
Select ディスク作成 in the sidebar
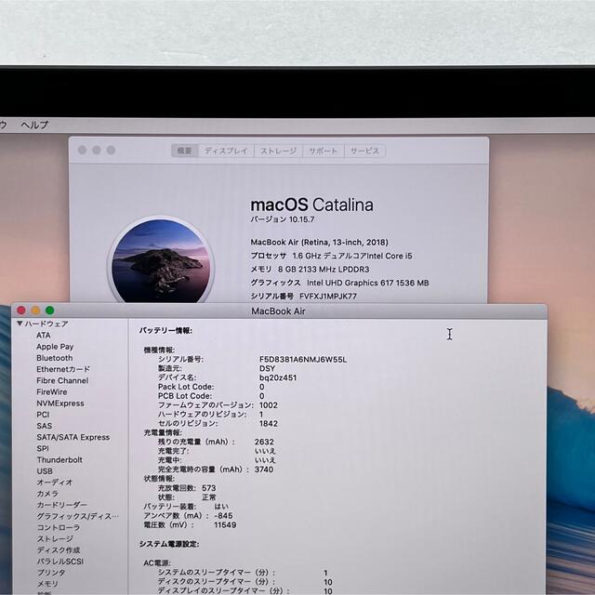coord(58,550)
